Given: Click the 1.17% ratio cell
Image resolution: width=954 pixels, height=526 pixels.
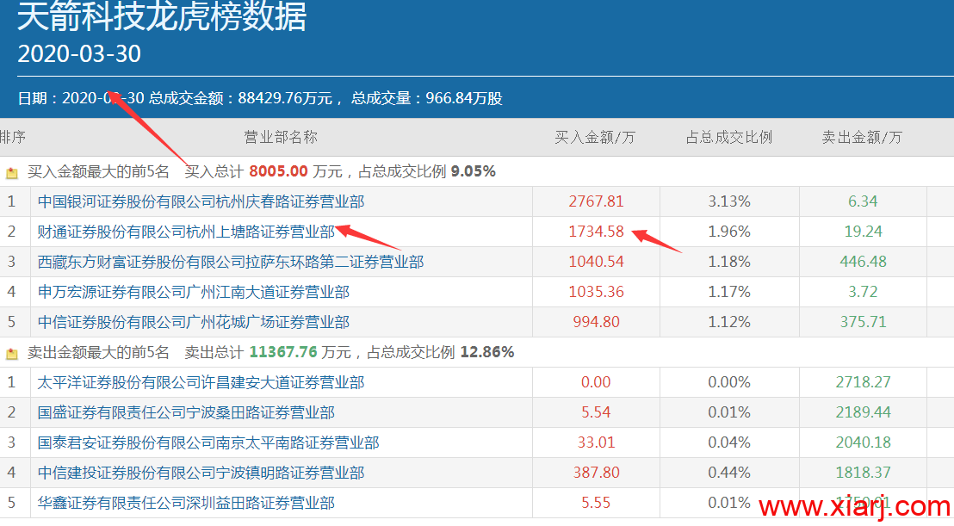Looking at the screenshot, I should [x=729, y=292].
